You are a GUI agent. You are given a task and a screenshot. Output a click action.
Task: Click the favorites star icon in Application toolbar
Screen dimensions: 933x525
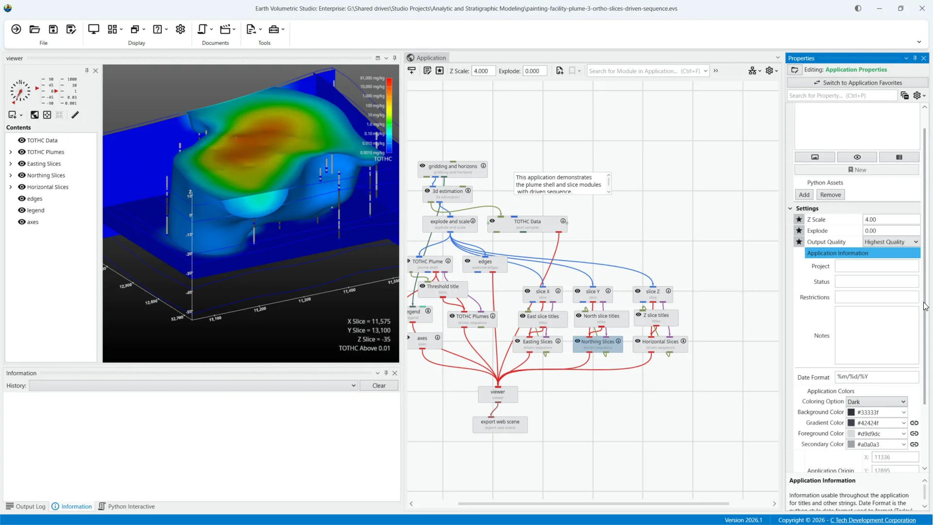click(440, 71)
